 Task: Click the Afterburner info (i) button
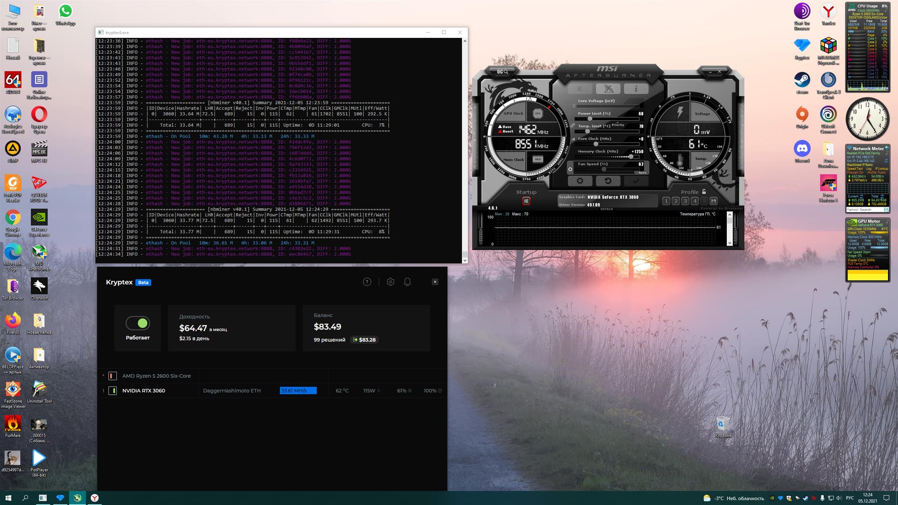636,89
